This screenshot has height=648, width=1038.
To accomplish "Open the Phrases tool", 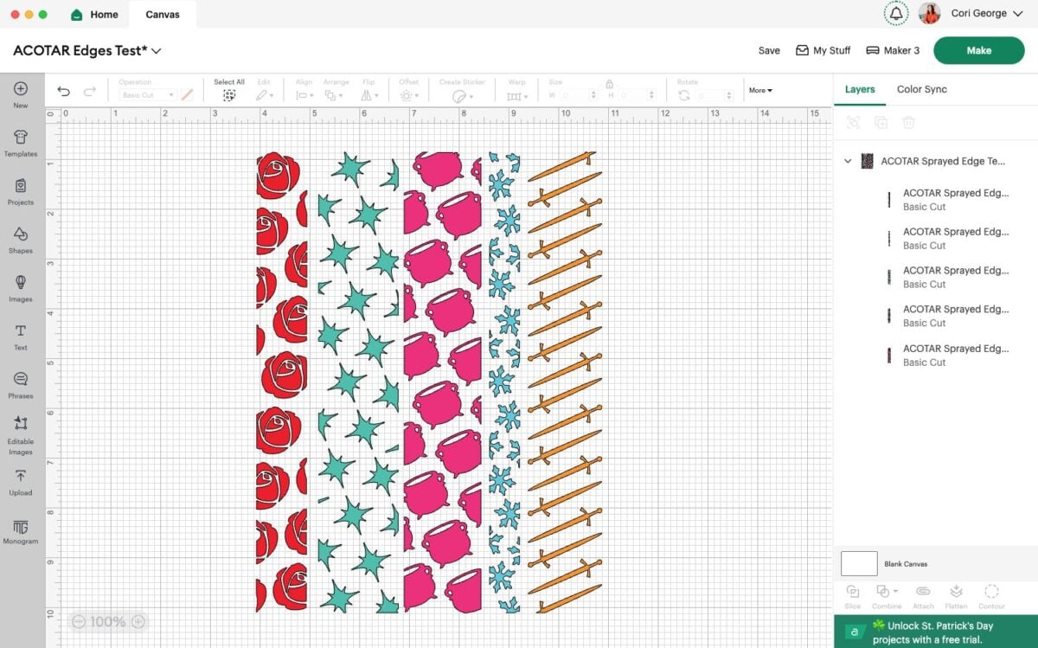I will [21, 385].
